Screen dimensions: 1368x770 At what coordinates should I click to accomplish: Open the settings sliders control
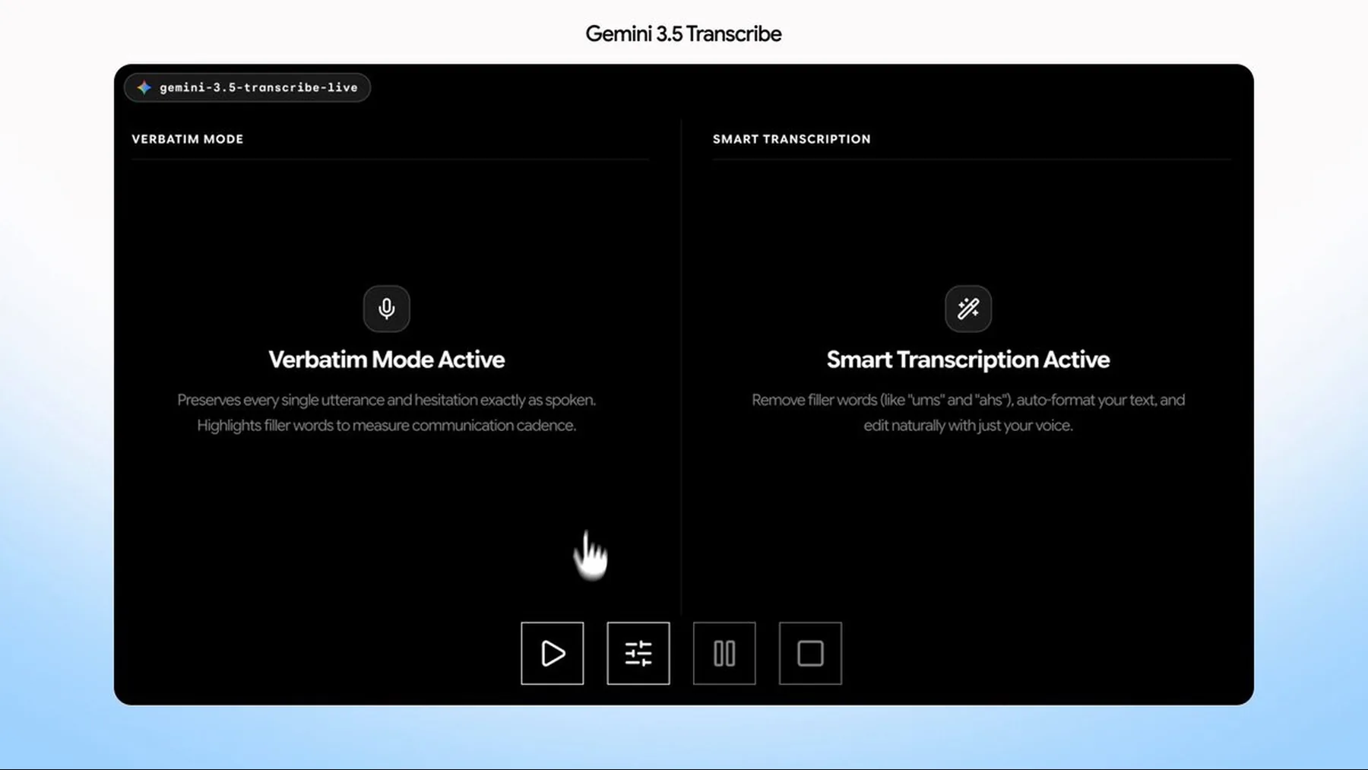tap(638, 653)
